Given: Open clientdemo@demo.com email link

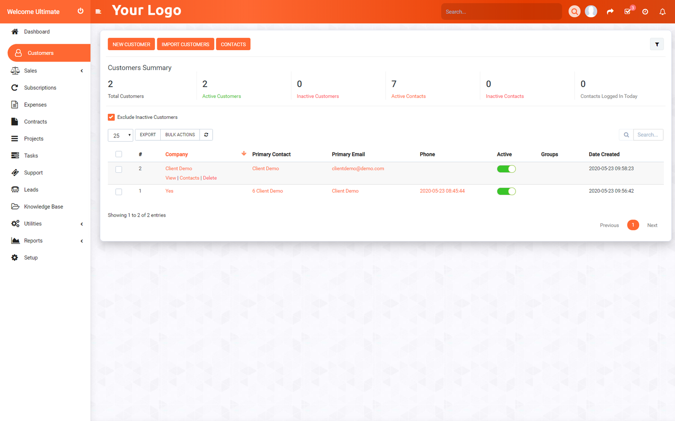Looking at the screenshot, I should tap(358, 168).
